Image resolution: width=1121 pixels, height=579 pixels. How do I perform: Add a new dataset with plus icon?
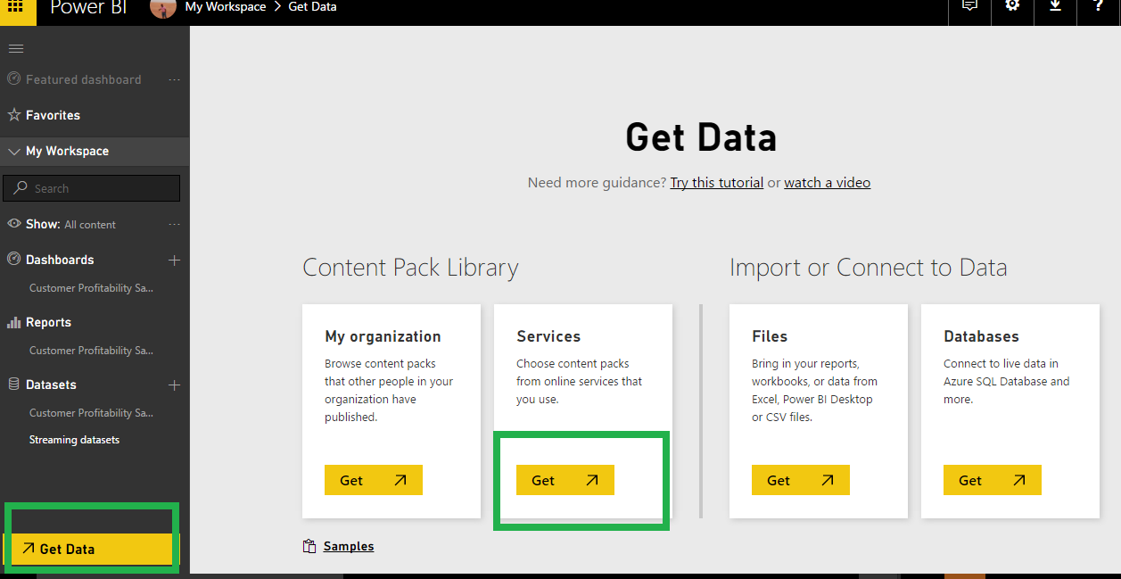click(174, 385)
